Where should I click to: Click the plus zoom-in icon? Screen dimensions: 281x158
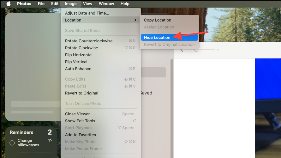pyautogui.click(x=218, y=50)
